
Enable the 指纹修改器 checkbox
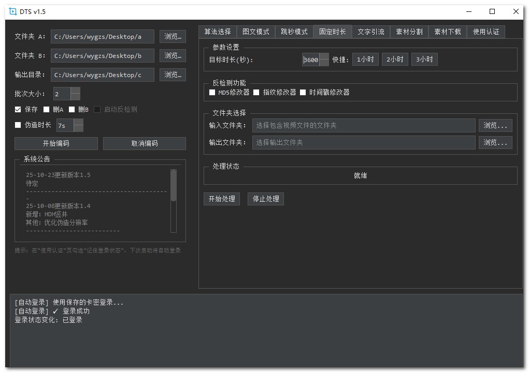click(x=255, y=93)
